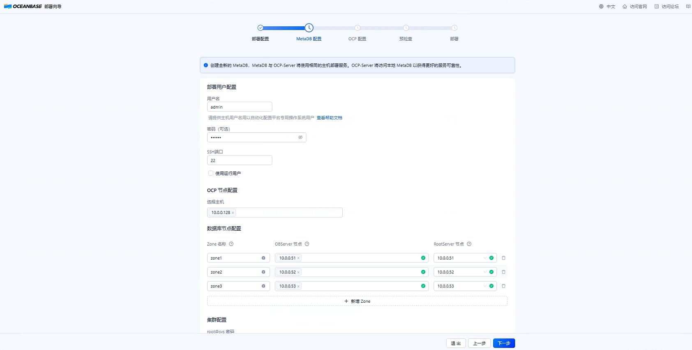The height and width of the screenshot is (350, 692).
Task: Delete the zone2 row
Action: [503, 272]
